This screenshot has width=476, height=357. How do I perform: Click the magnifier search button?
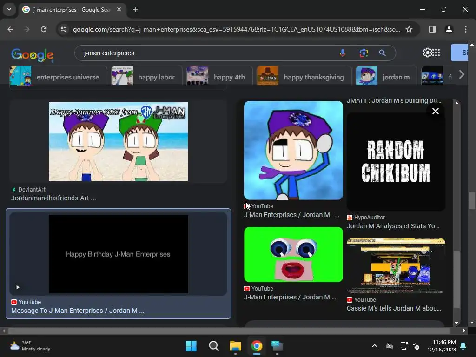(x=382, y=53)
